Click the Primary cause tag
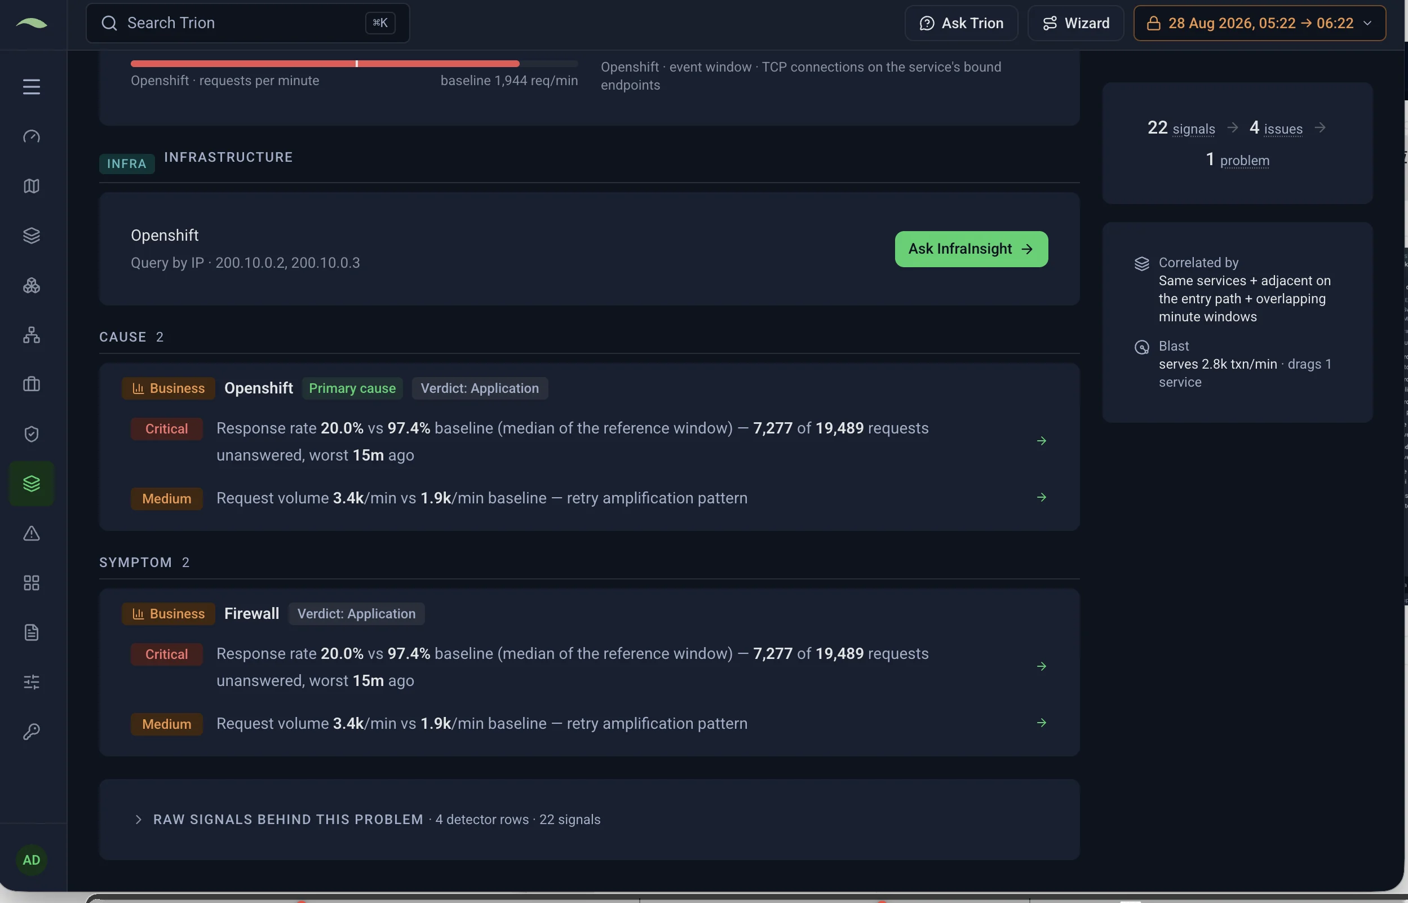 pos(352,388)
